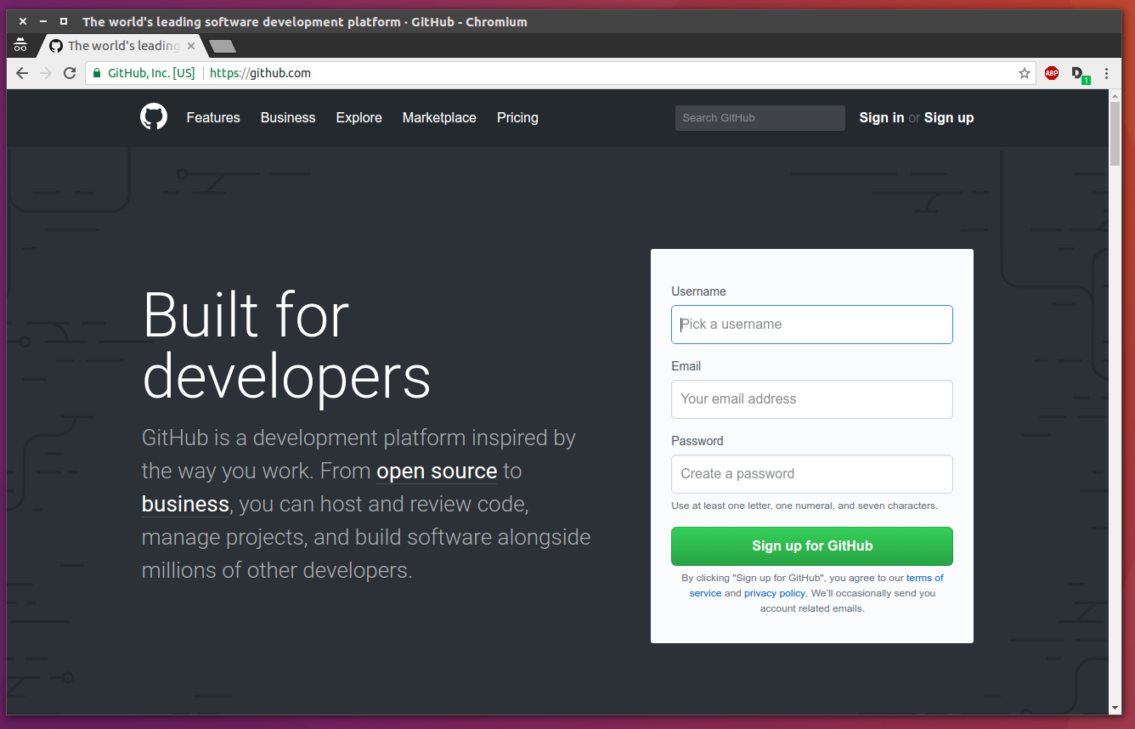Click the green padlock security icon
Screen dimensions: 1135x729
click(x=97, y=73)
